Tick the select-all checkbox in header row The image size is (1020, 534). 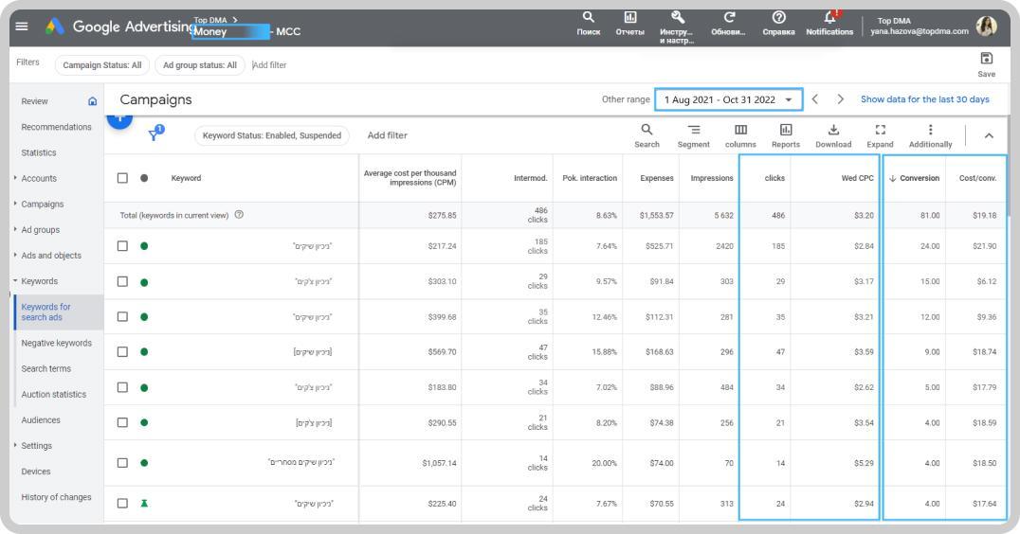coord(122,178)
